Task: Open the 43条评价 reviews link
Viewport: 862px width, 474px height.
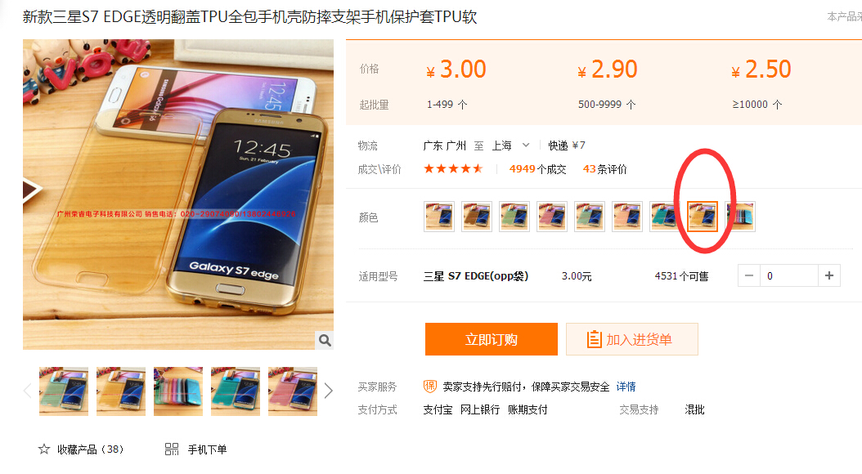Action: click(x=604, y=169)
